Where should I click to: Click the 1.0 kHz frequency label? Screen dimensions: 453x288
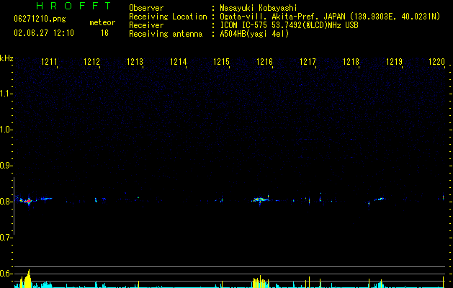tap(6, 130)
